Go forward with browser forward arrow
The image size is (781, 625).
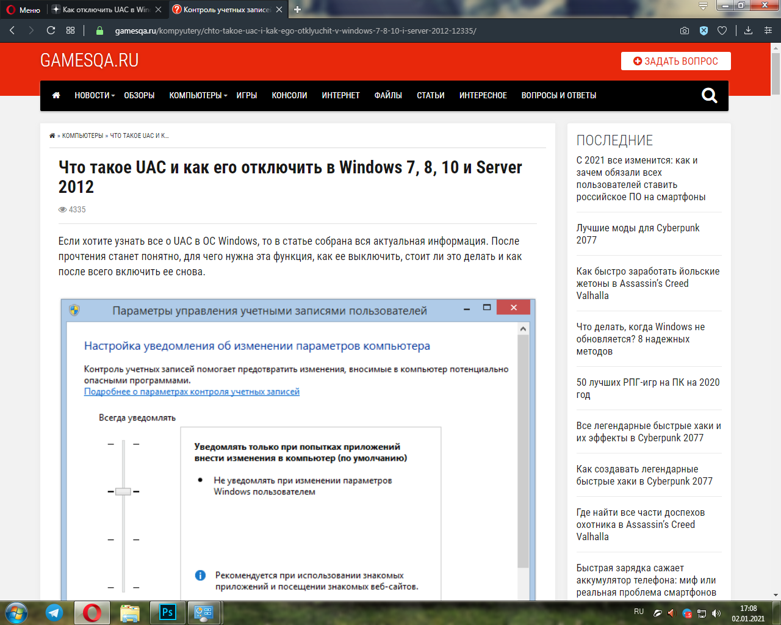click(x=31, y=31)
